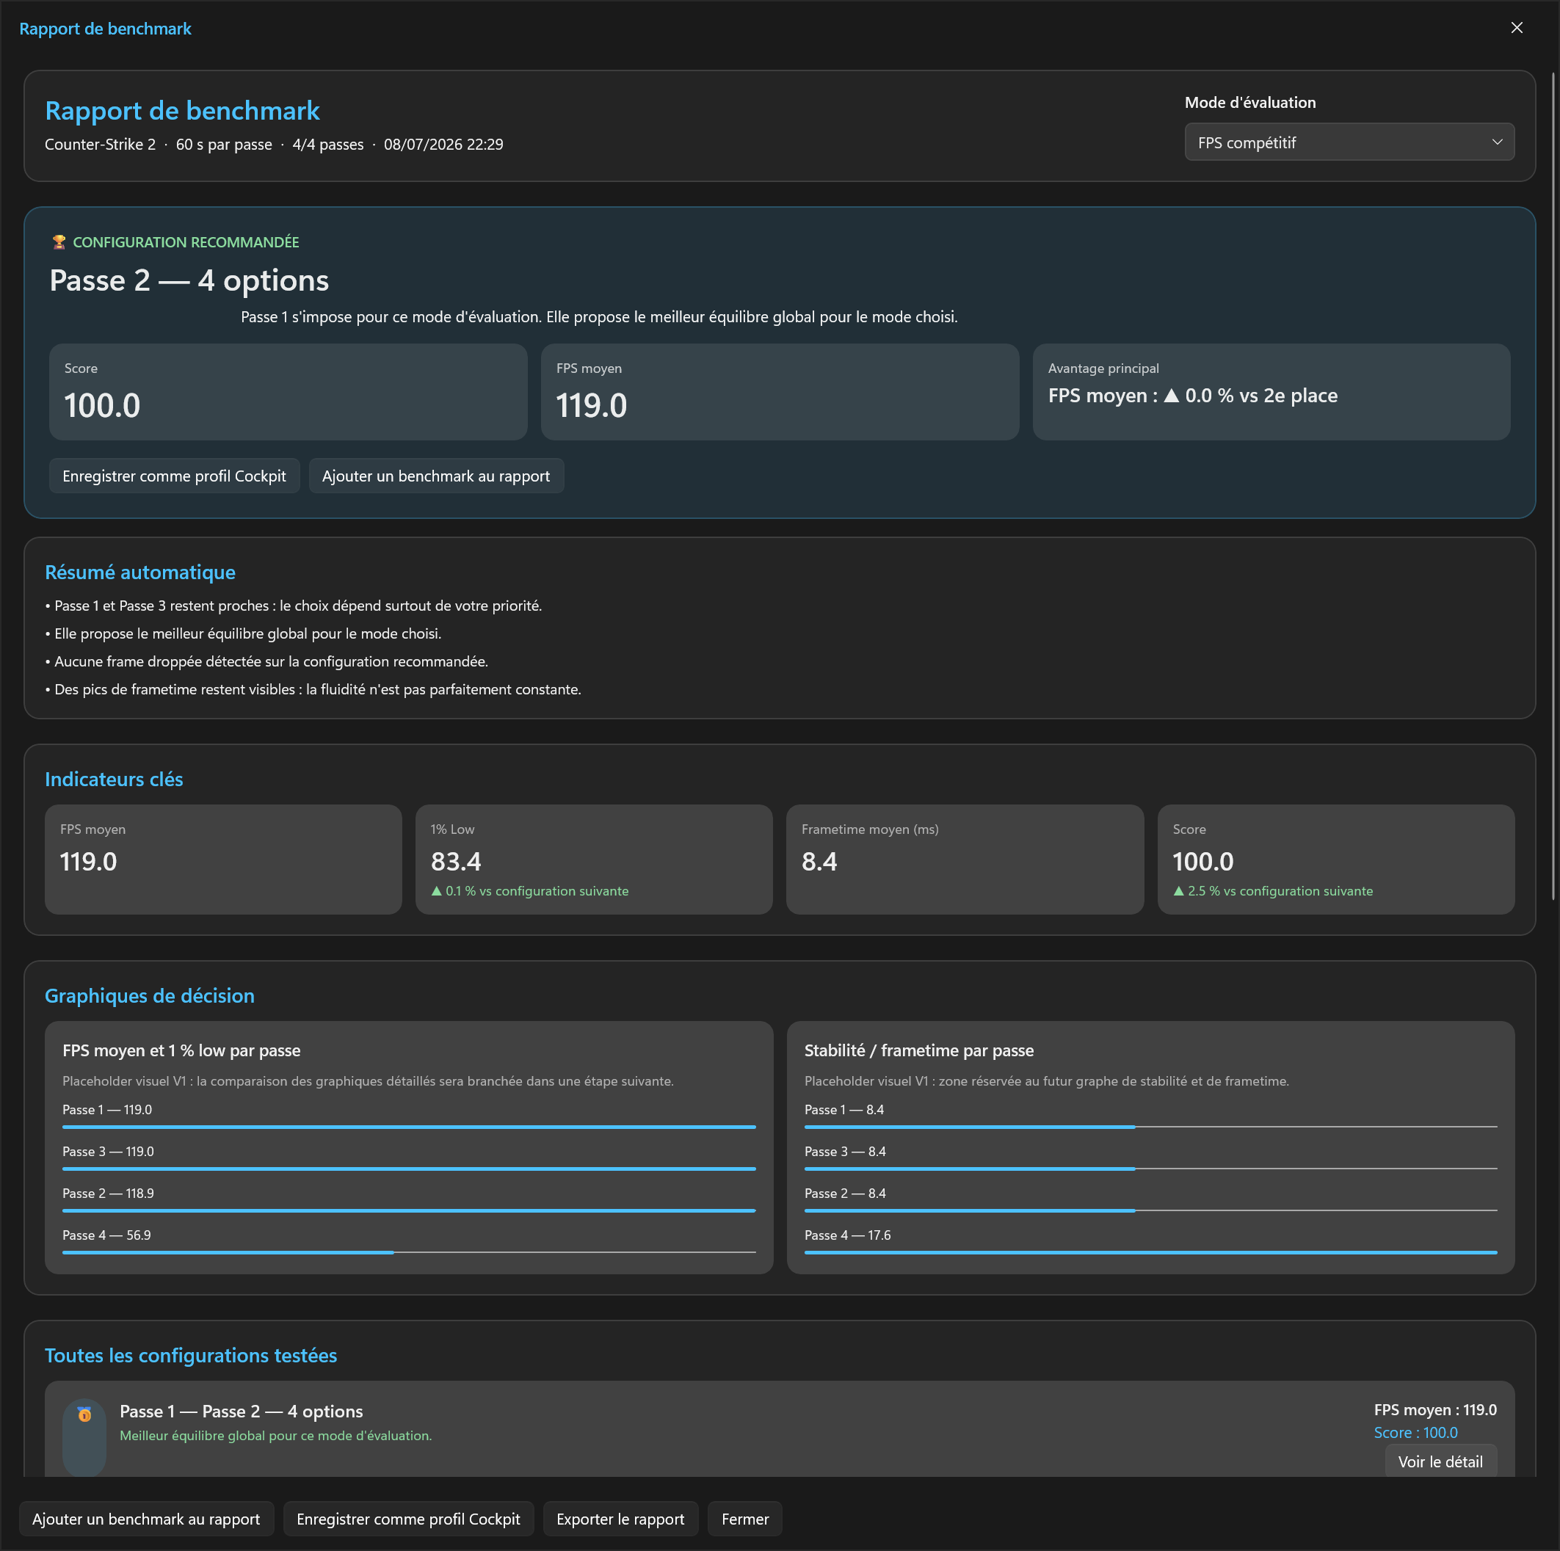
Task: Click the medal icon next to Passe 1
Action: [x=84, y=1414]
